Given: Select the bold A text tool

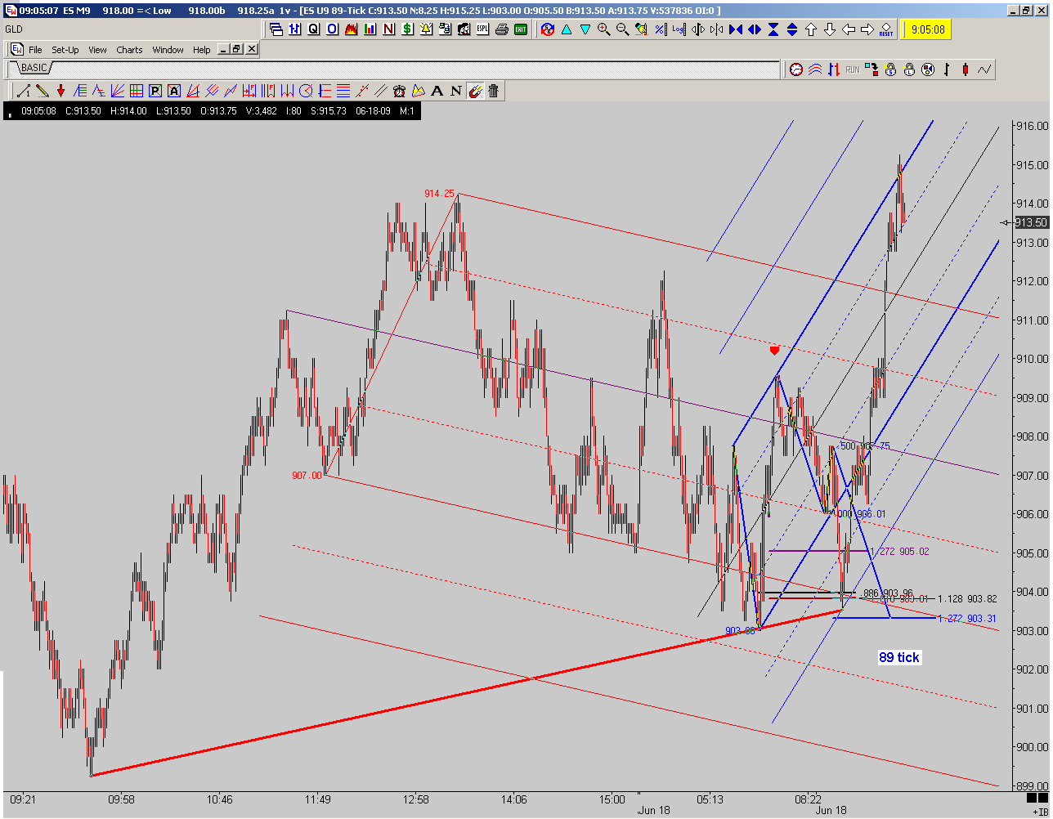Looking at the screenshot, I should coord(437,91).
